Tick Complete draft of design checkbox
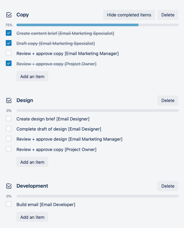The width and height of the screenshot is (184, 228). pyautogui.click(x=9, y=129)
